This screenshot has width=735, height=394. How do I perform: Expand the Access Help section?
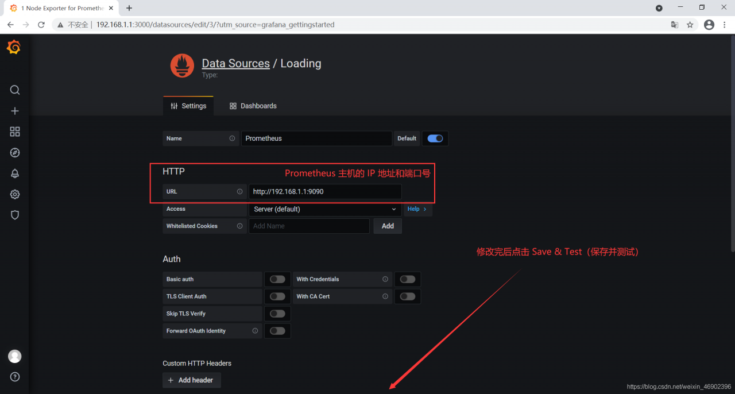click(417, 209)
